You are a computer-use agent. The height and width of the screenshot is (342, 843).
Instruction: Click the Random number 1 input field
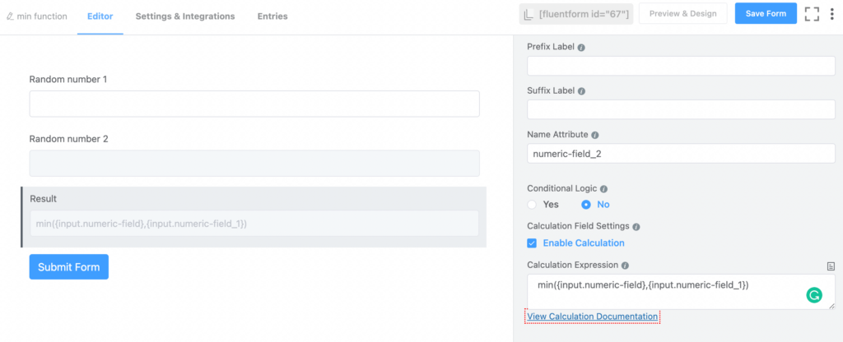point(254,104)
